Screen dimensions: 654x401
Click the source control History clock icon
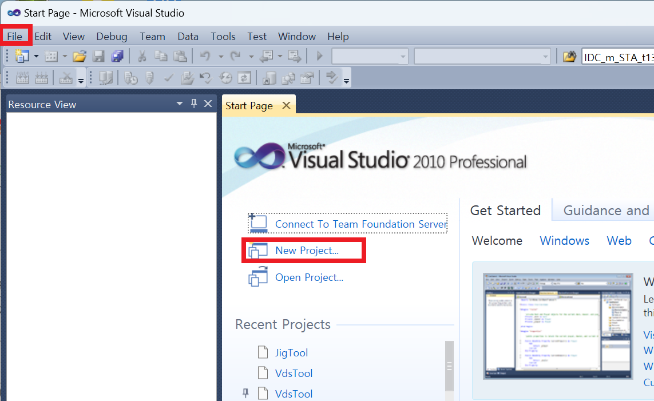click(225, 78)
